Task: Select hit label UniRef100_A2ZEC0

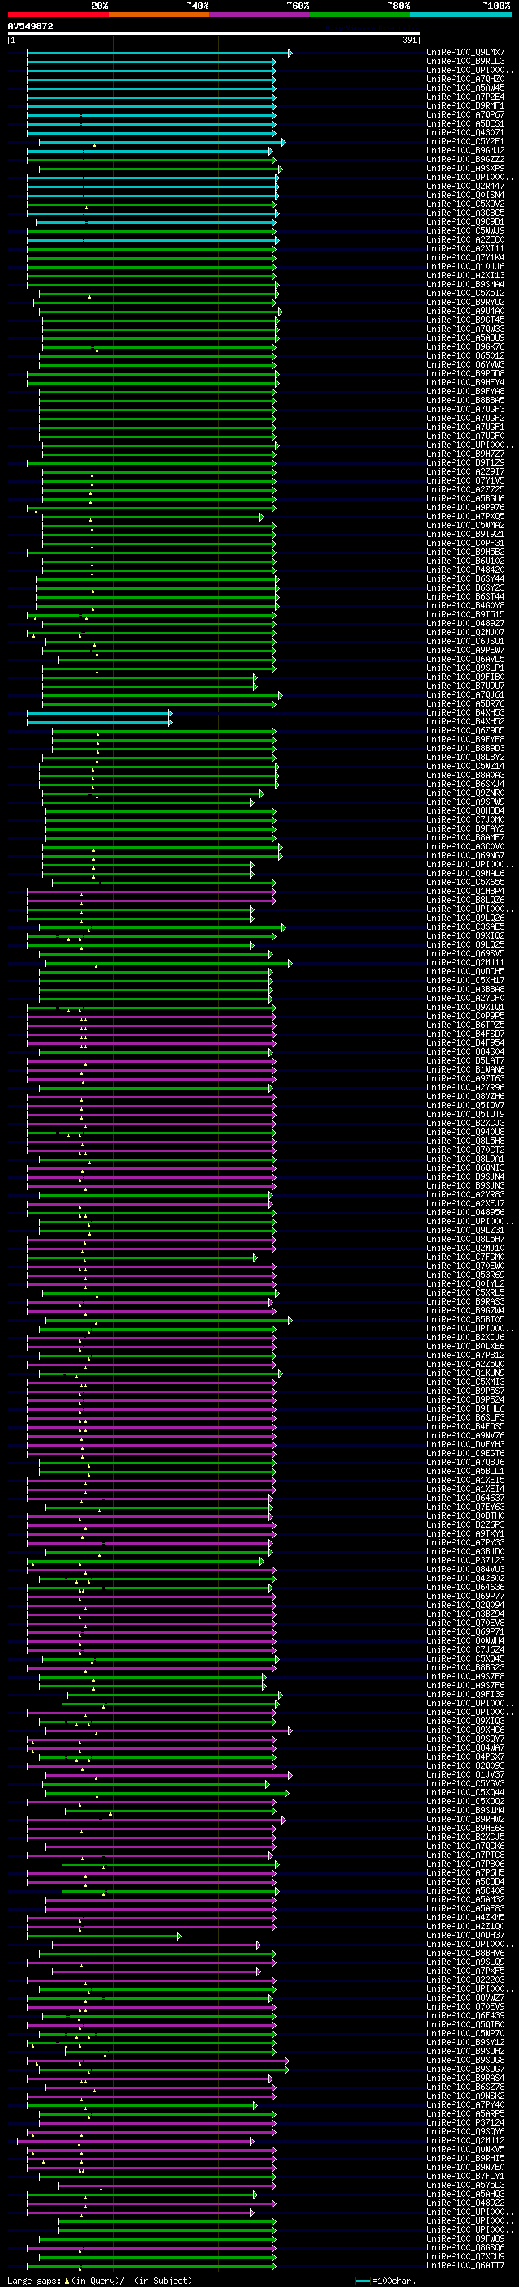Action: (465, 239)
